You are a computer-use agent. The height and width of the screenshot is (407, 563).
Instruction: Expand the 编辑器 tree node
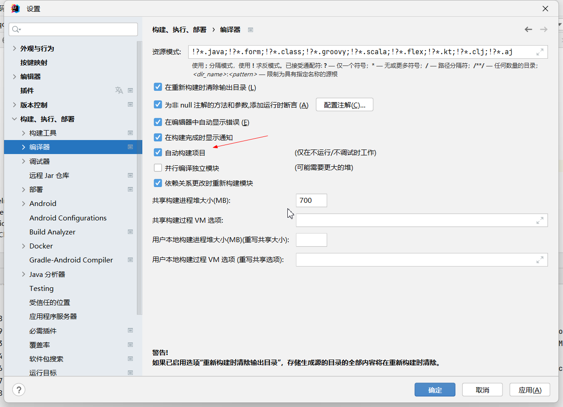click(14, 76)
